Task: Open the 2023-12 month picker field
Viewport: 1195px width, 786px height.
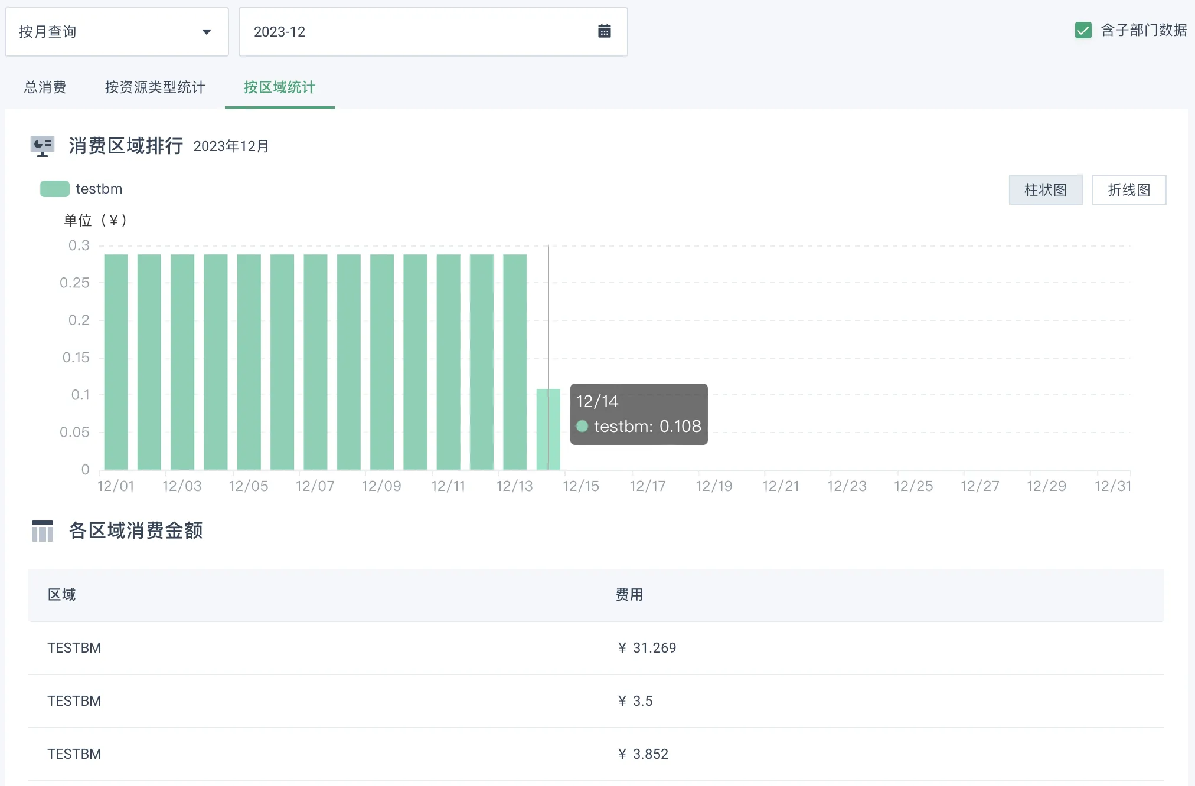Action: click(413, 32)
